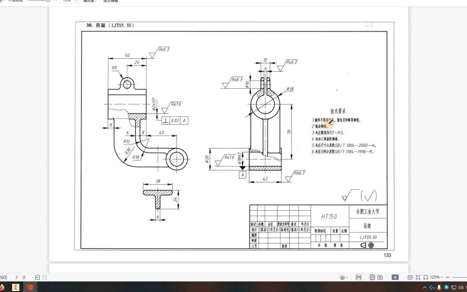The width and height of the screenshot is (467, 292).
Task: Open the eraser tool dropdown
Action: (90, 1)
